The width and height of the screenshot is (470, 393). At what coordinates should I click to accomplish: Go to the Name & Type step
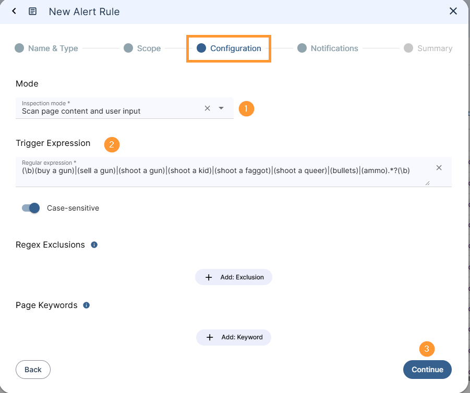pyautogui.click(x=46, y=48)
